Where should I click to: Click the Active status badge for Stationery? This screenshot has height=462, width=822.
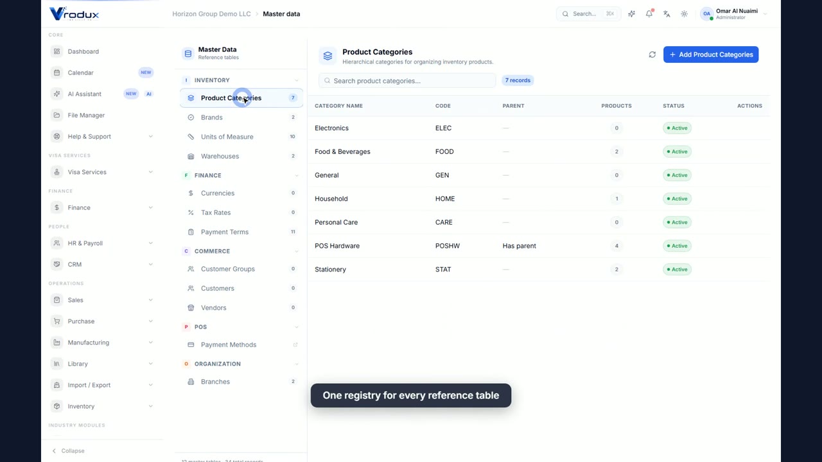coord(677,269)
